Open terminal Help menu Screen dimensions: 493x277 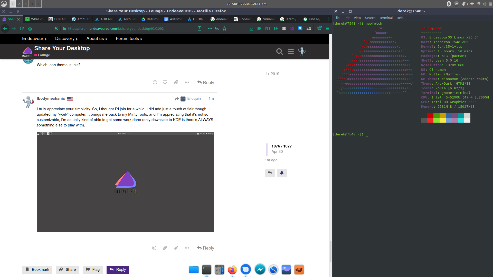pos(400,18)
